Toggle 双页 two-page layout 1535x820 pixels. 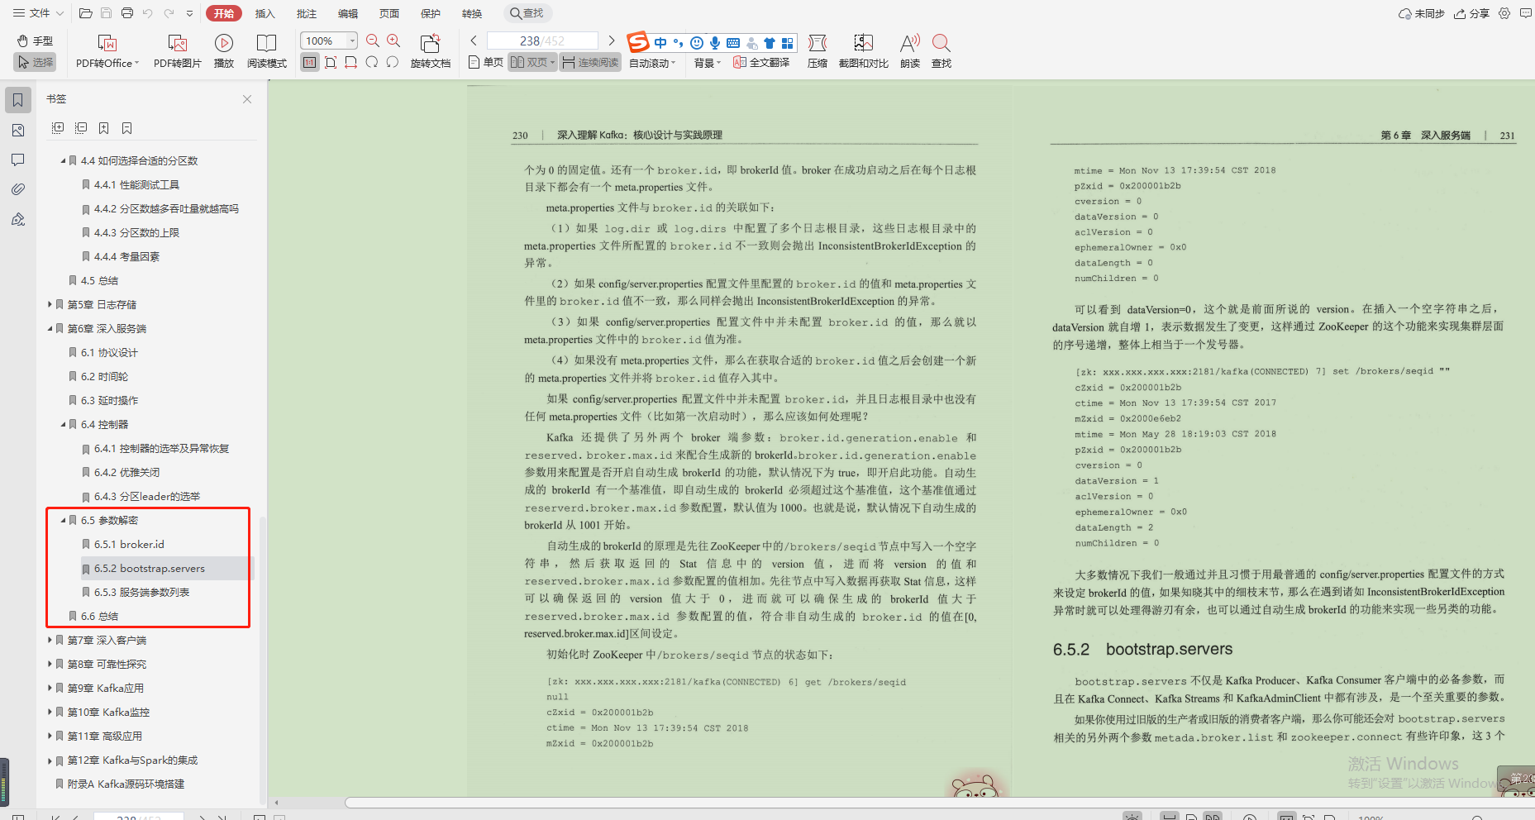click(x=532, y=62)
